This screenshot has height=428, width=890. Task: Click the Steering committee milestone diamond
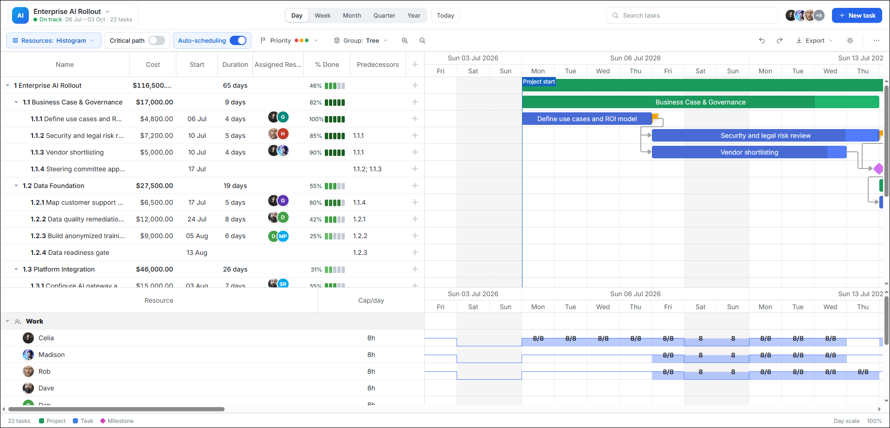pos(878,169)
